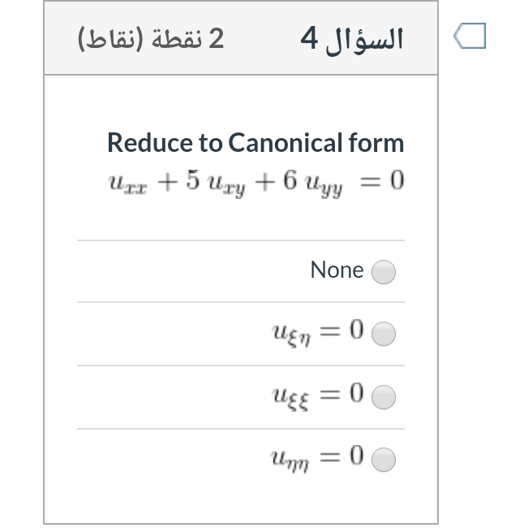Click the "2 نقطة (نقاط)" points label

[151, 38]
